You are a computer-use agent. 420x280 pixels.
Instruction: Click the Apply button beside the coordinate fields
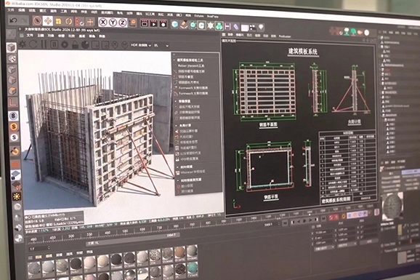(369, 241)
